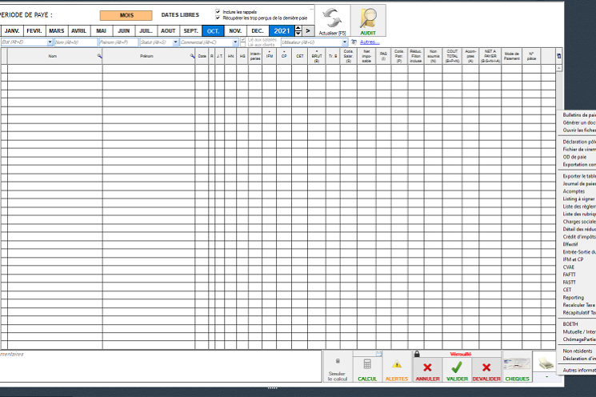Open the ALERTES warning icon
Viewport: 596px width, 397px height.
pyautogui.click(x=397, y=365)
